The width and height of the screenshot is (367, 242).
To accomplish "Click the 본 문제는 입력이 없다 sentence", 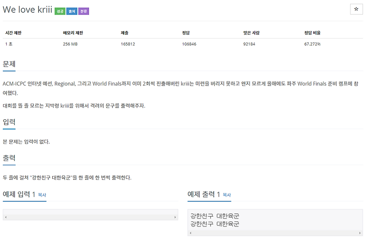I will pos(26,142).
